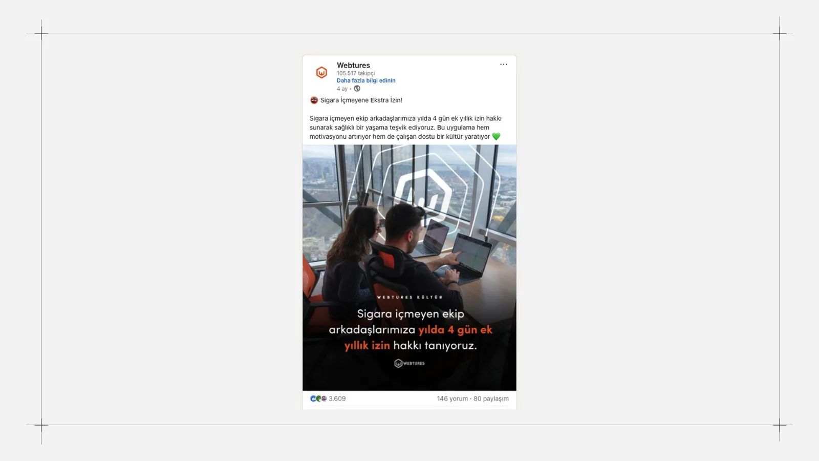Screen dimensions: 819x461
Task: Click the paragraph starting Sigara içmeyen ekip arkadaşlarımıza
Action: (405, 128)
